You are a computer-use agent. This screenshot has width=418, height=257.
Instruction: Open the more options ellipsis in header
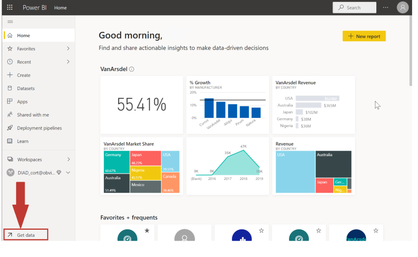(x=386, y=8)
